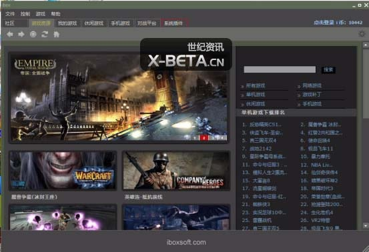Screen dimensions: 369x252
Task: Open the 手机游戏 sidebar category link
Action: 312,104
